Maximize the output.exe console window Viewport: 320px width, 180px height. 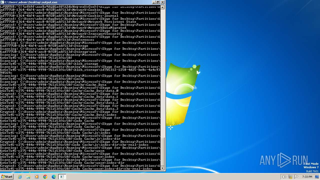pyautogui.click(x=158, y=2)
